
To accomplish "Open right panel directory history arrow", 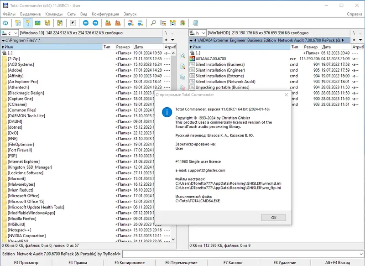I will pos(360,40).
